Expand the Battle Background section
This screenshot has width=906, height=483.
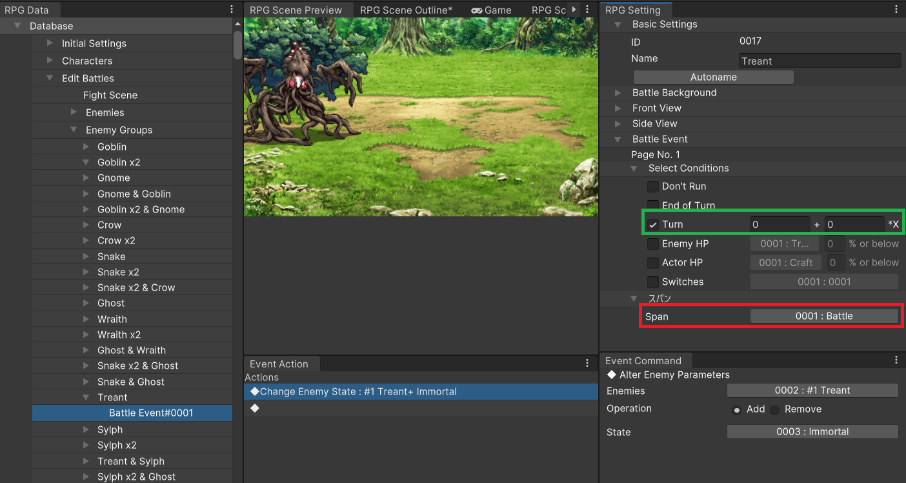(x=618, y=93)
